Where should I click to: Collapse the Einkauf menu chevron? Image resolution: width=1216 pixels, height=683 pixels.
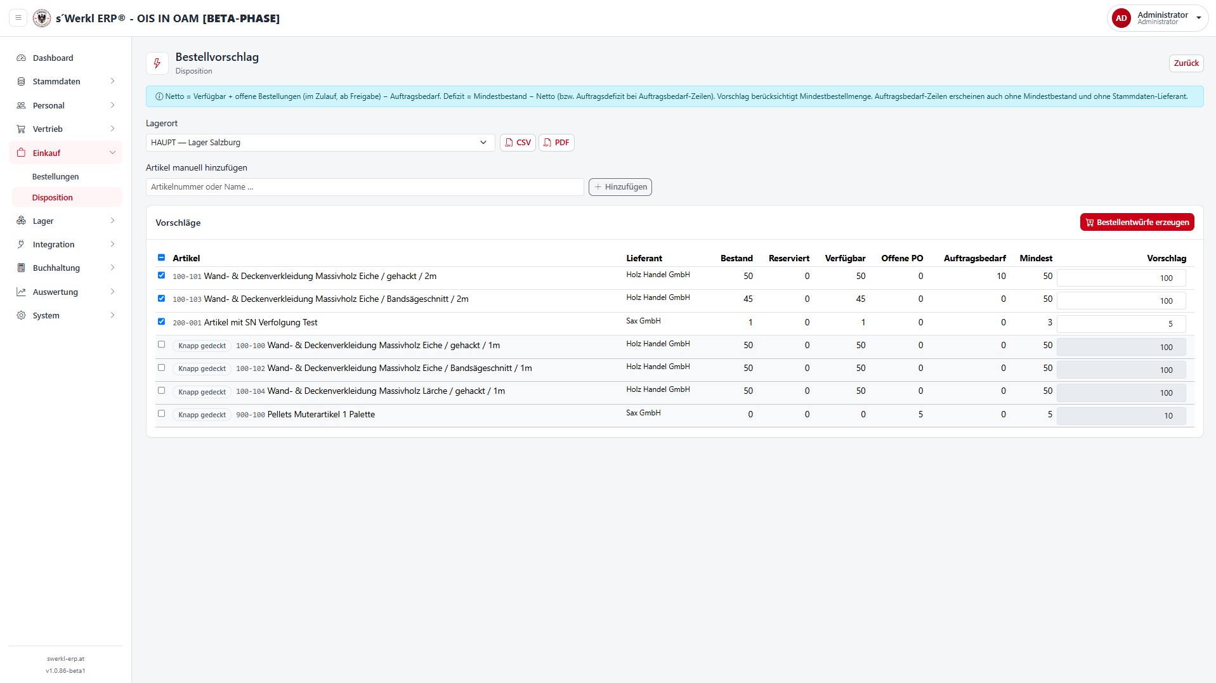coord(112,153)
